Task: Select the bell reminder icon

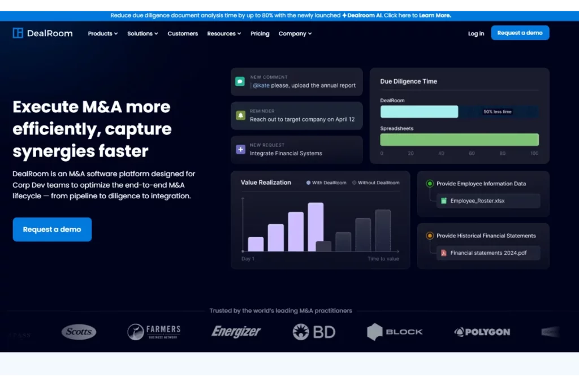Action: 240,116
